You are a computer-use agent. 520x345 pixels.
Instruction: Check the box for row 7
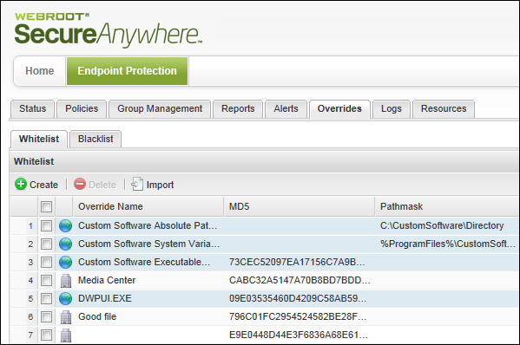(46, 335)
